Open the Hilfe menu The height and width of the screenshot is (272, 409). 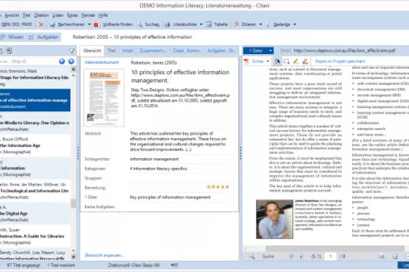coord(103,15)
